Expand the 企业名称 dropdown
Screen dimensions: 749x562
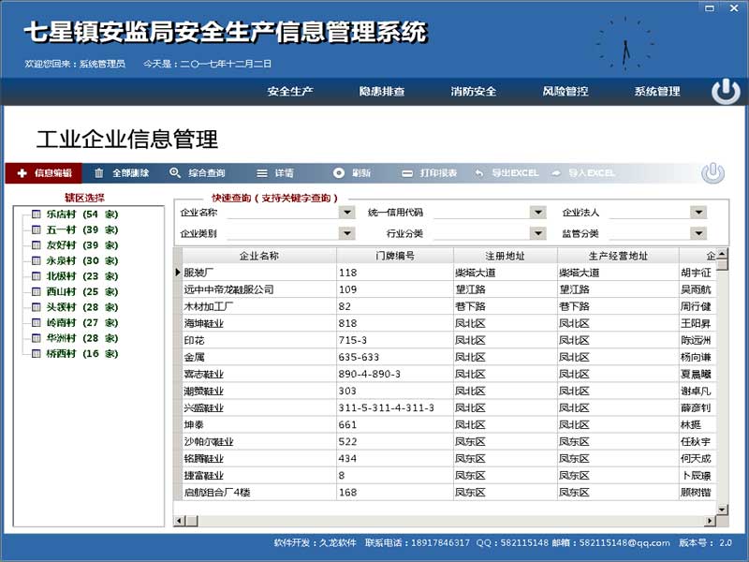pyautogui.click(x=346, y=213)
